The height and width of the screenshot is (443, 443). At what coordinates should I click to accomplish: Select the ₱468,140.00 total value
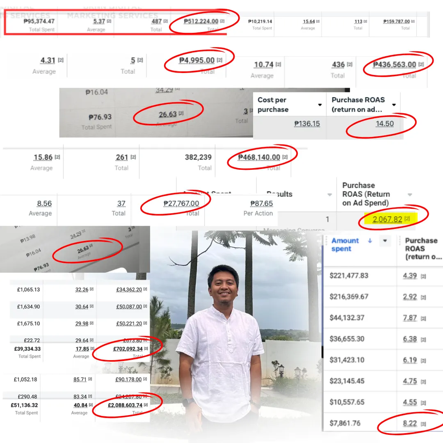point(259,157)
